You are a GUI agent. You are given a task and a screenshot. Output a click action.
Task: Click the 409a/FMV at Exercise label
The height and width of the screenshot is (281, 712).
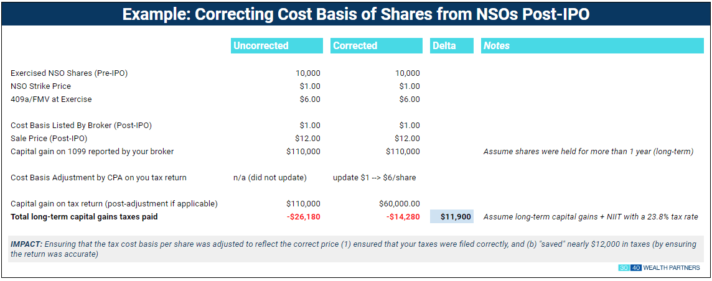pyautogui.click(x=51, y=99)
